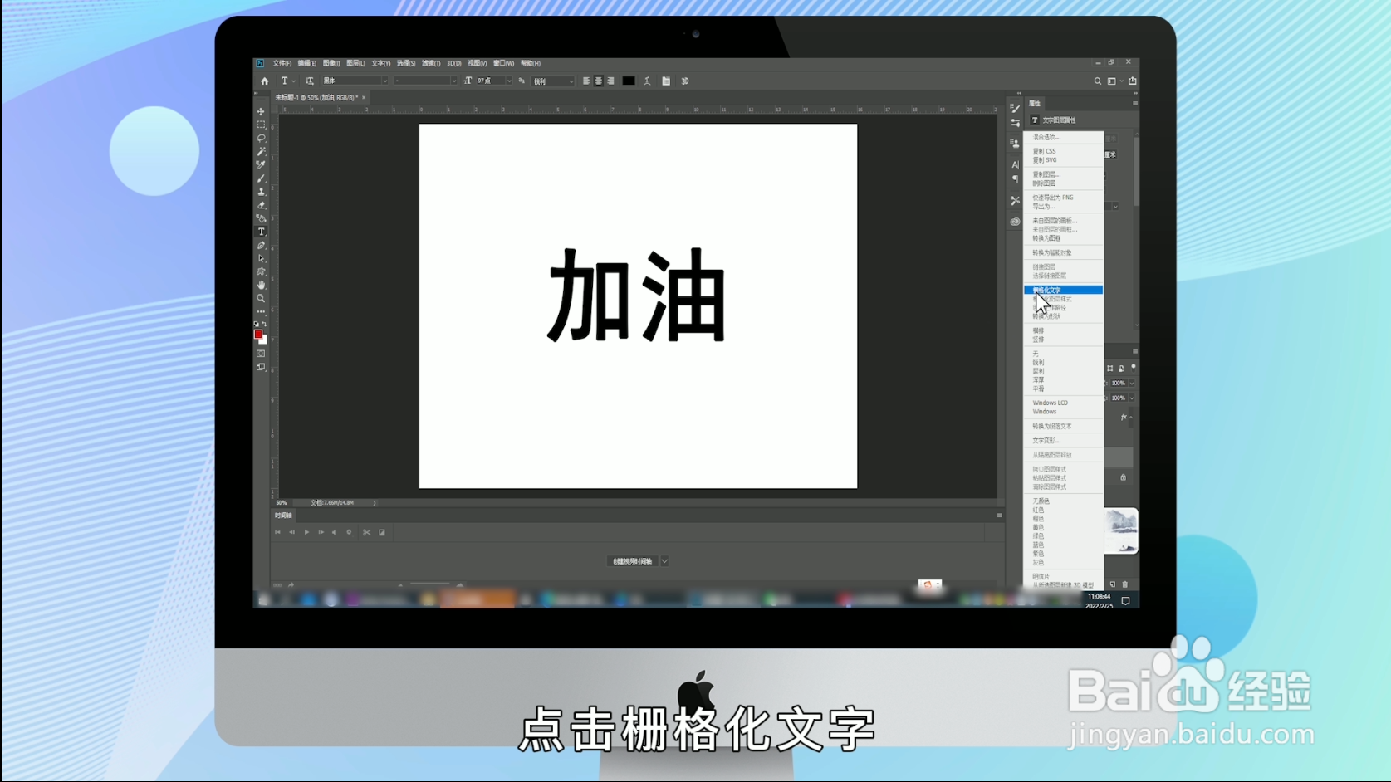
Task: Open the 滤镜 menu
Action: point(433,63)
